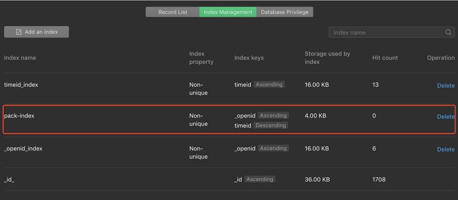
Task: Click the Storage used by index header
Action: pyautogui.click(x=327, y=58)
